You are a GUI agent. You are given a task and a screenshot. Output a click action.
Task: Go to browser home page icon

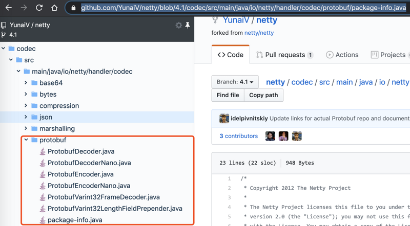[x=54, y=8]
